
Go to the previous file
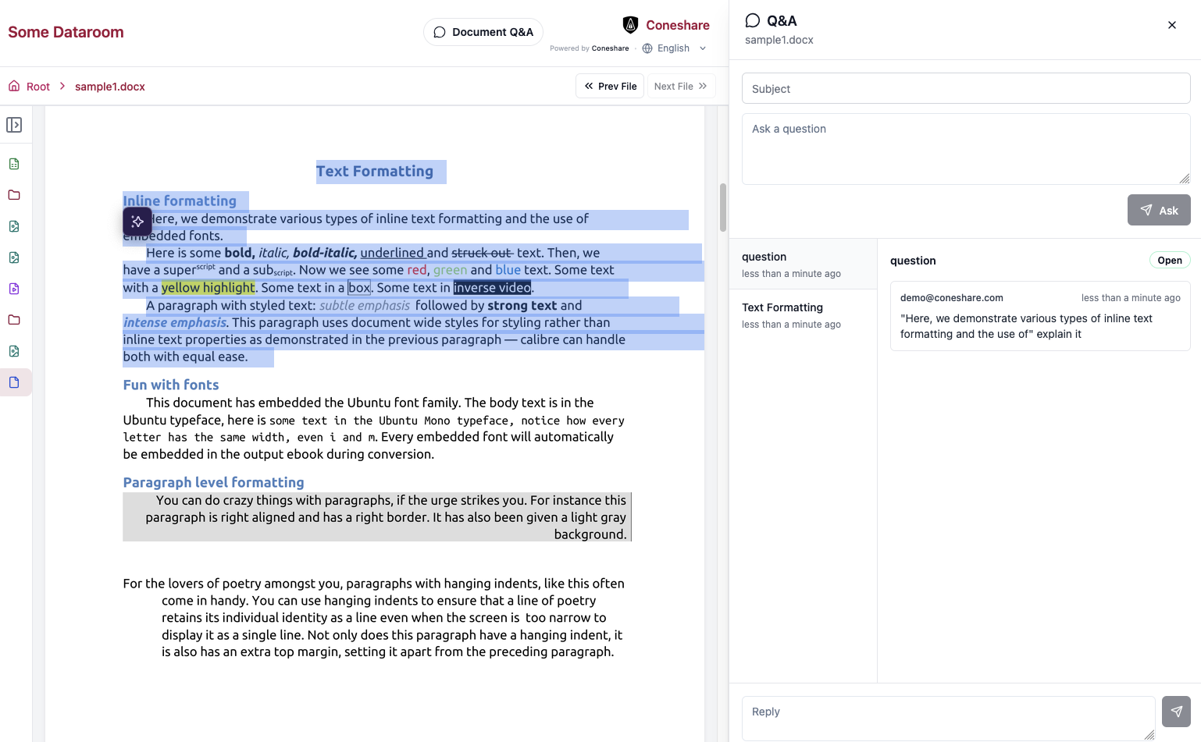[x=610, y=86]
